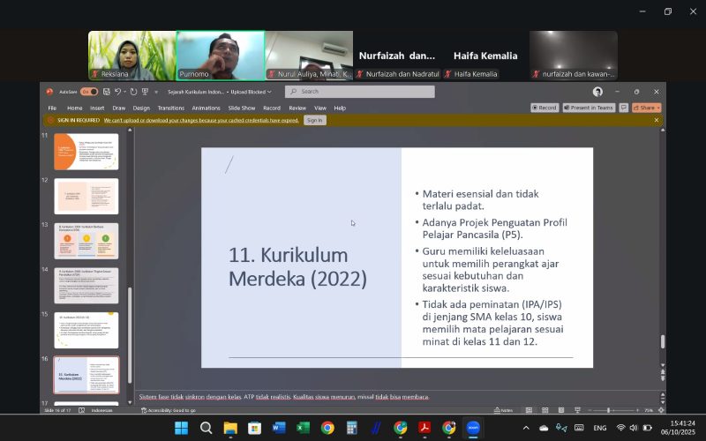Click the Undo arrow icon
This screenshot has width=706, height=441.
click(x=117, y=92)
